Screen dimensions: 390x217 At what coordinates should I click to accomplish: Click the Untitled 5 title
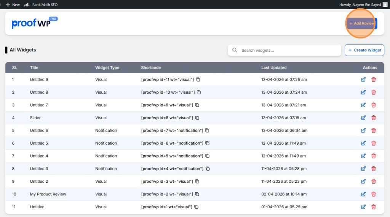[x=39, y=143]
